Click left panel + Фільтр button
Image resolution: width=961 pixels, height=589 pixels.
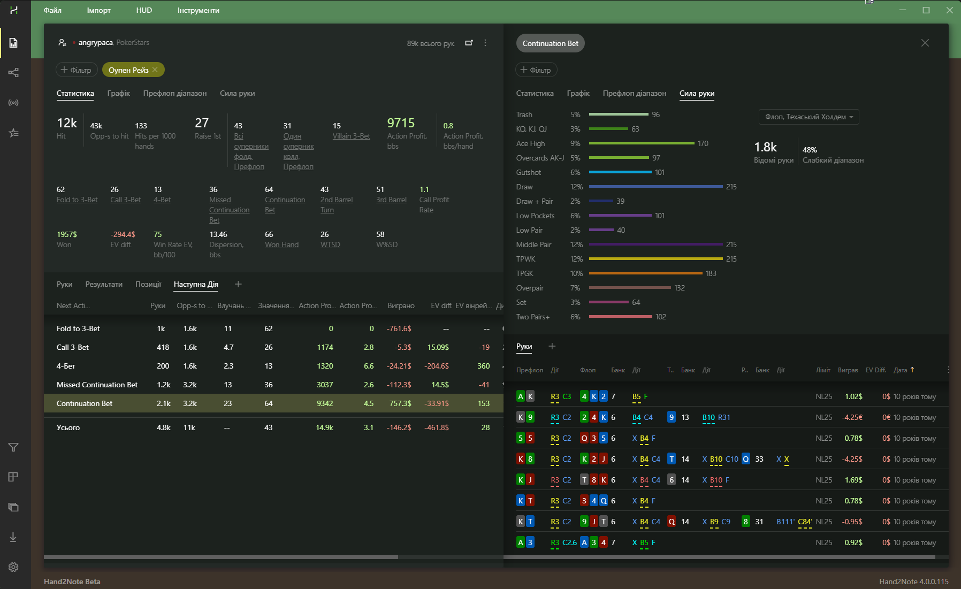76,70
